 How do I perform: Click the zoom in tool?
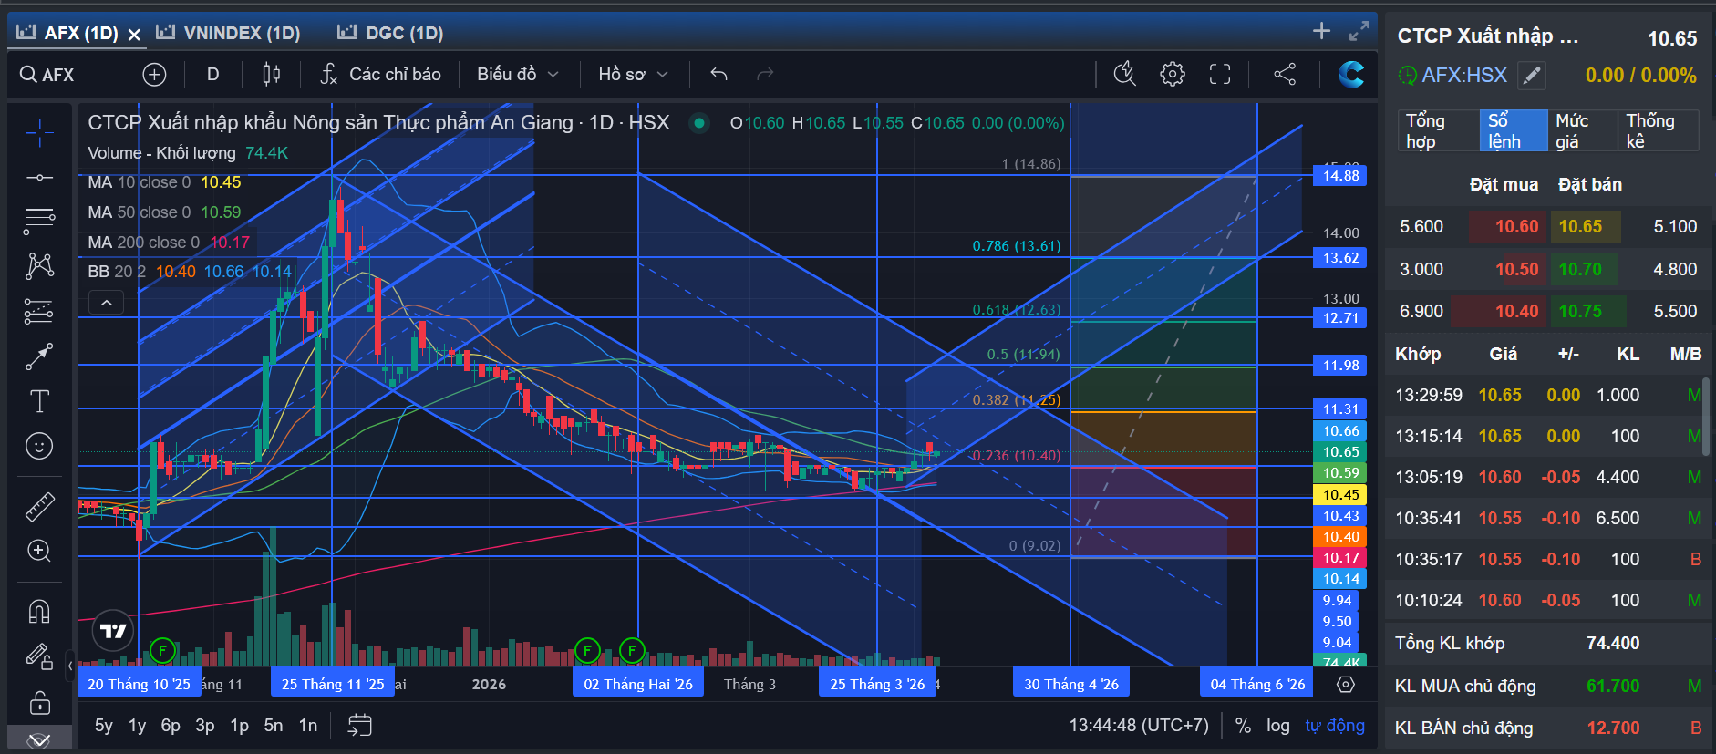[39, 551]
